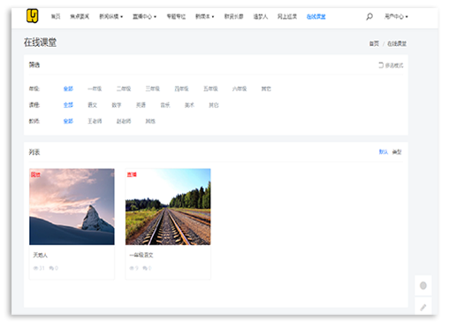
Task: Expand the 新闻纵横 dropdown menu
Action: pos(110,17)
